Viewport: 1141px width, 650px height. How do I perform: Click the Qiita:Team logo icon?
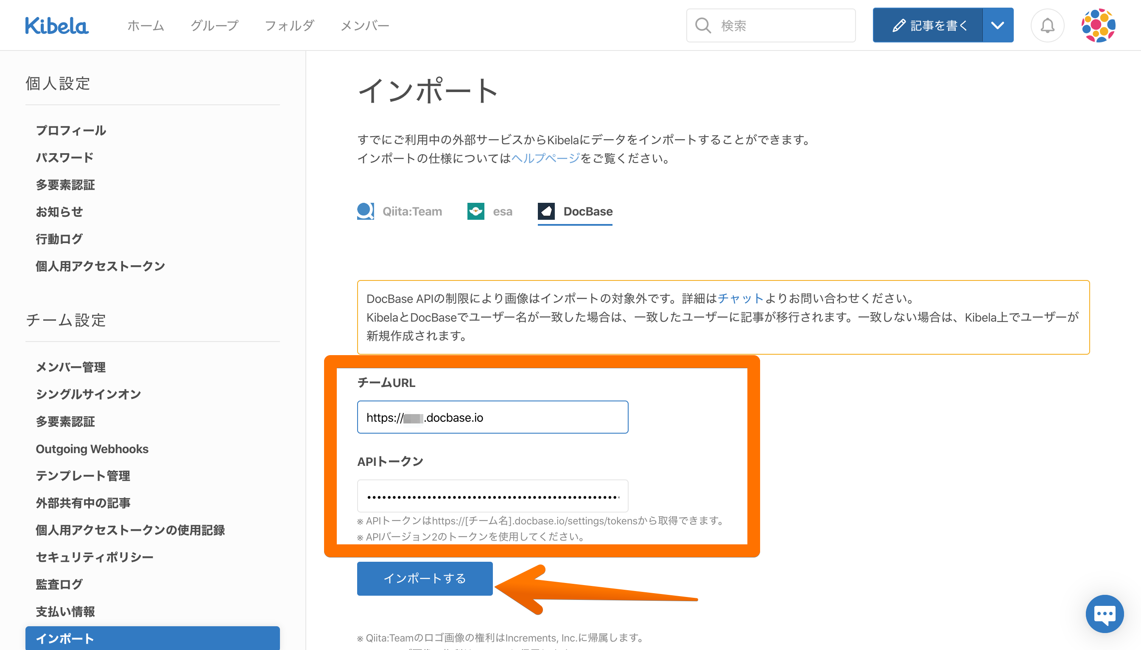366,211
